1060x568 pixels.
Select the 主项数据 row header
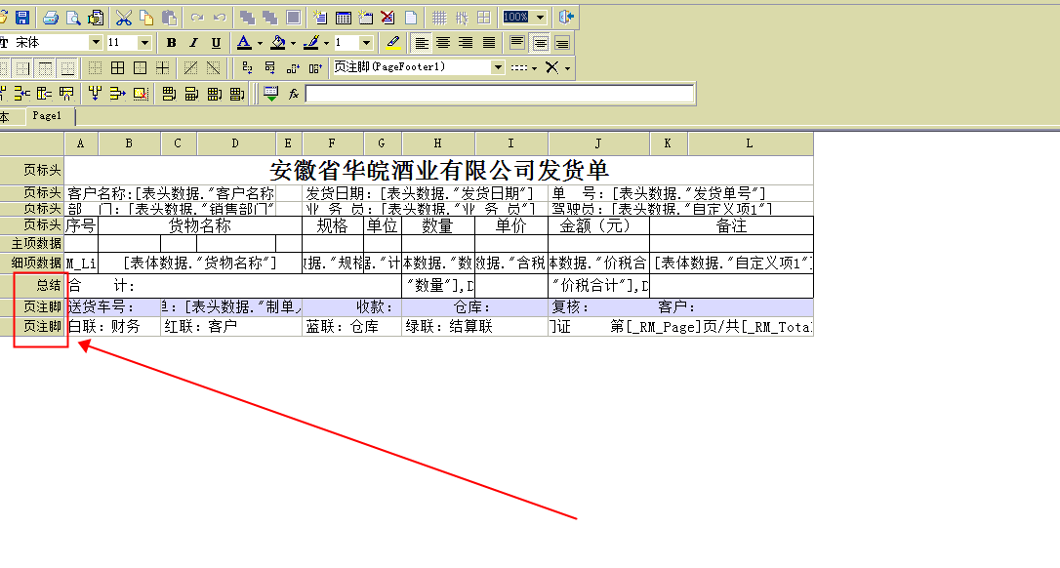pos(32,243)
